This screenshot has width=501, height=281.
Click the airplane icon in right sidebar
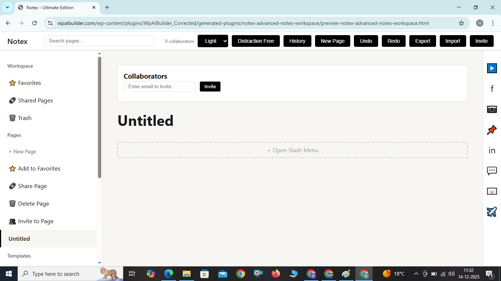tap(492, 212)
